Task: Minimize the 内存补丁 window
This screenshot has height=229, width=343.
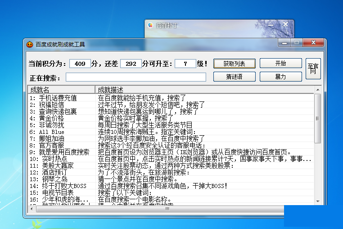Action: 271,25
